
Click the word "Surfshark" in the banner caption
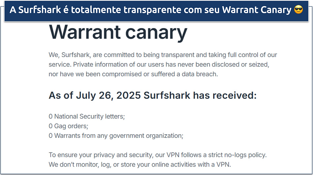pos(43,10)
